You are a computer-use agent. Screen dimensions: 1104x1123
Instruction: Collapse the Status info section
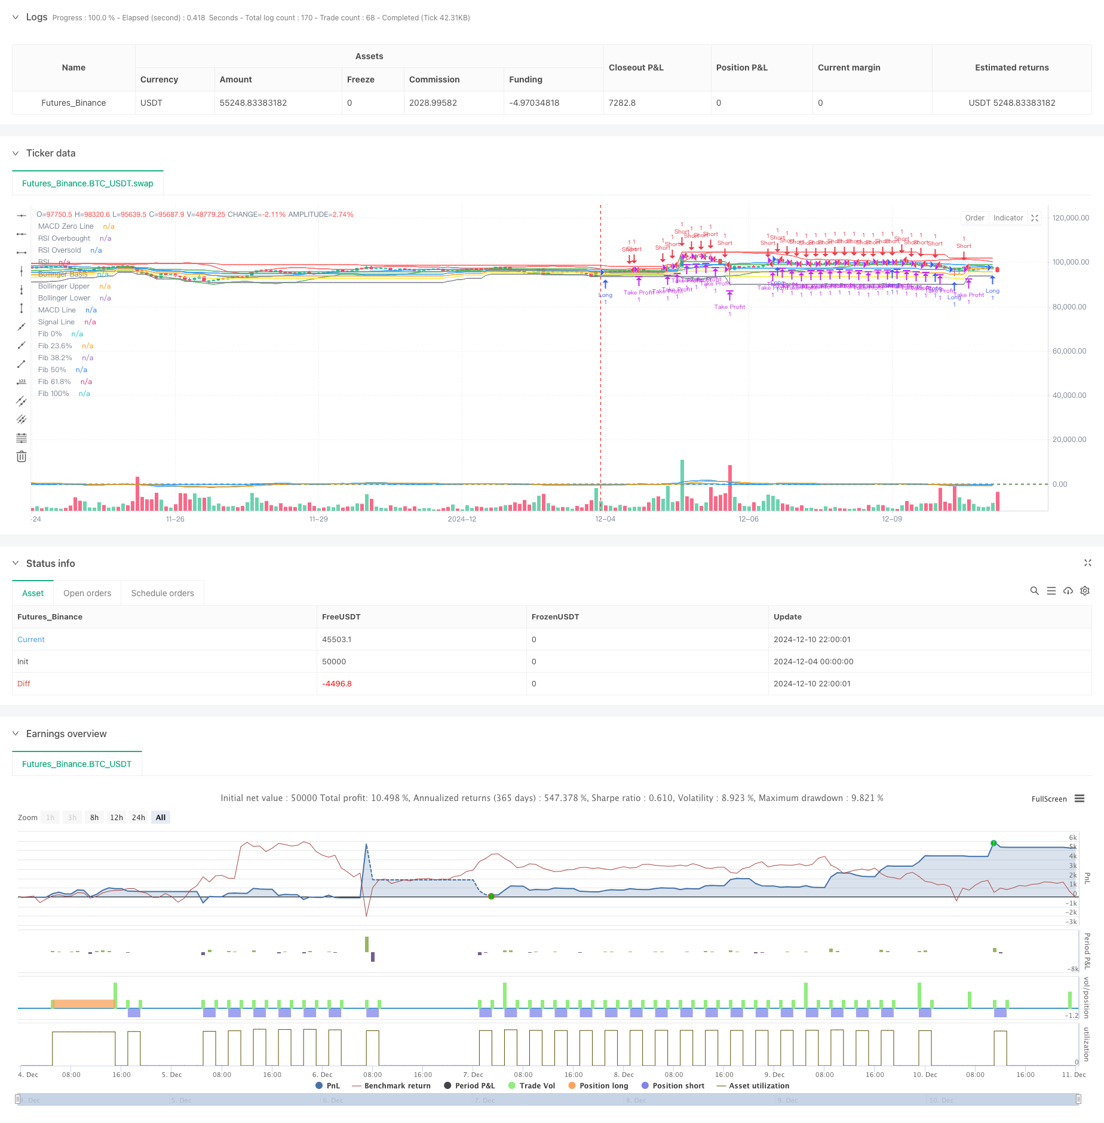[16, 563]
